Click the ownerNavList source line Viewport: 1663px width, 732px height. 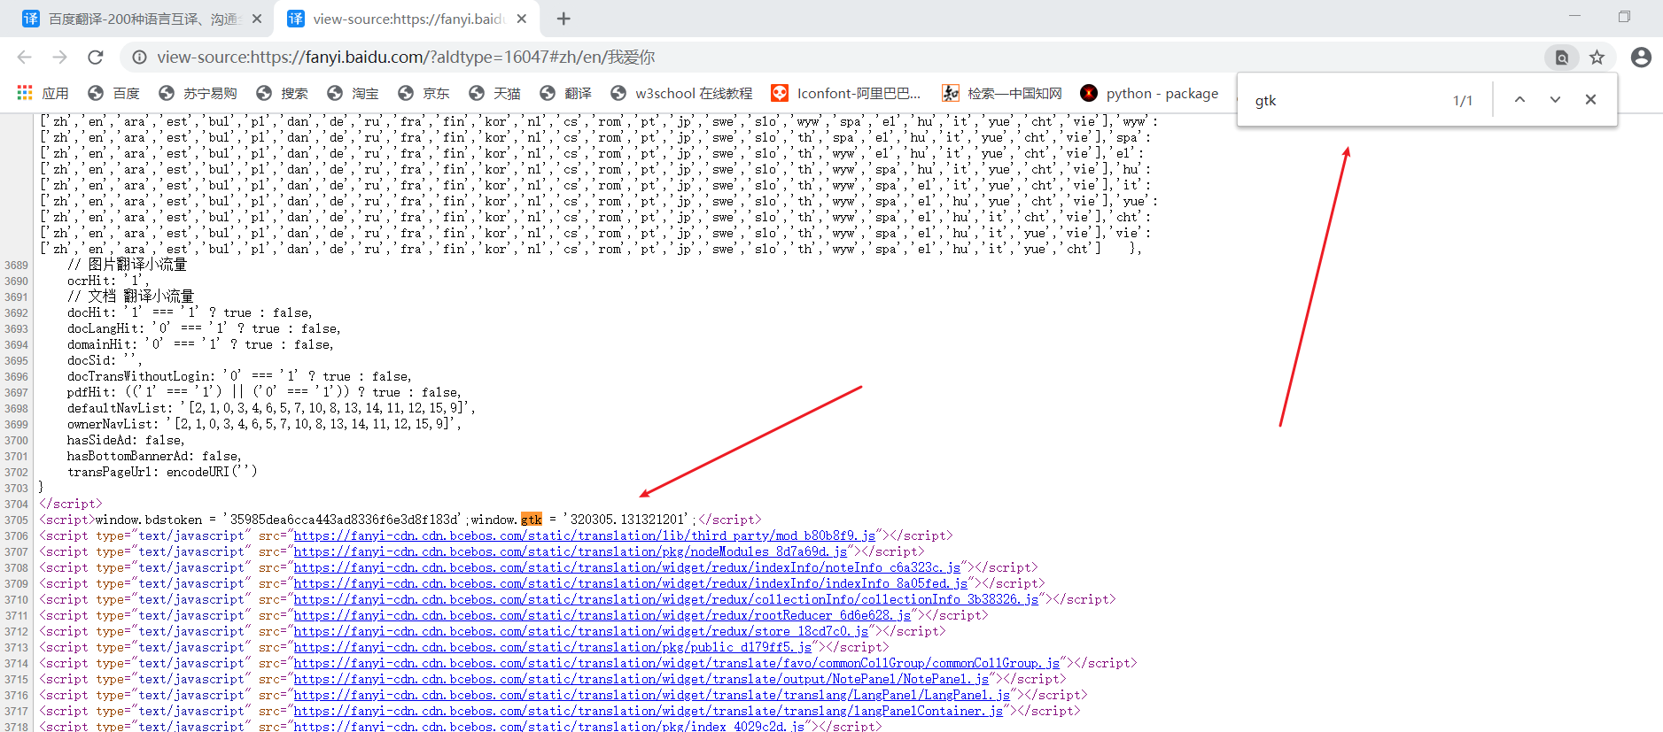click(264, 424)
